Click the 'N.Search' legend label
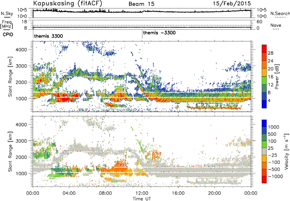This screenshot has width=290, height=201. pos(280,13)
